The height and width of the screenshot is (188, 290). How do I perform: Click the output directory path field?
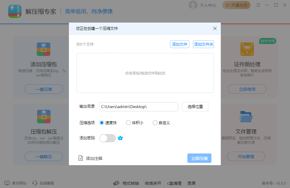(x=139, y=107)
